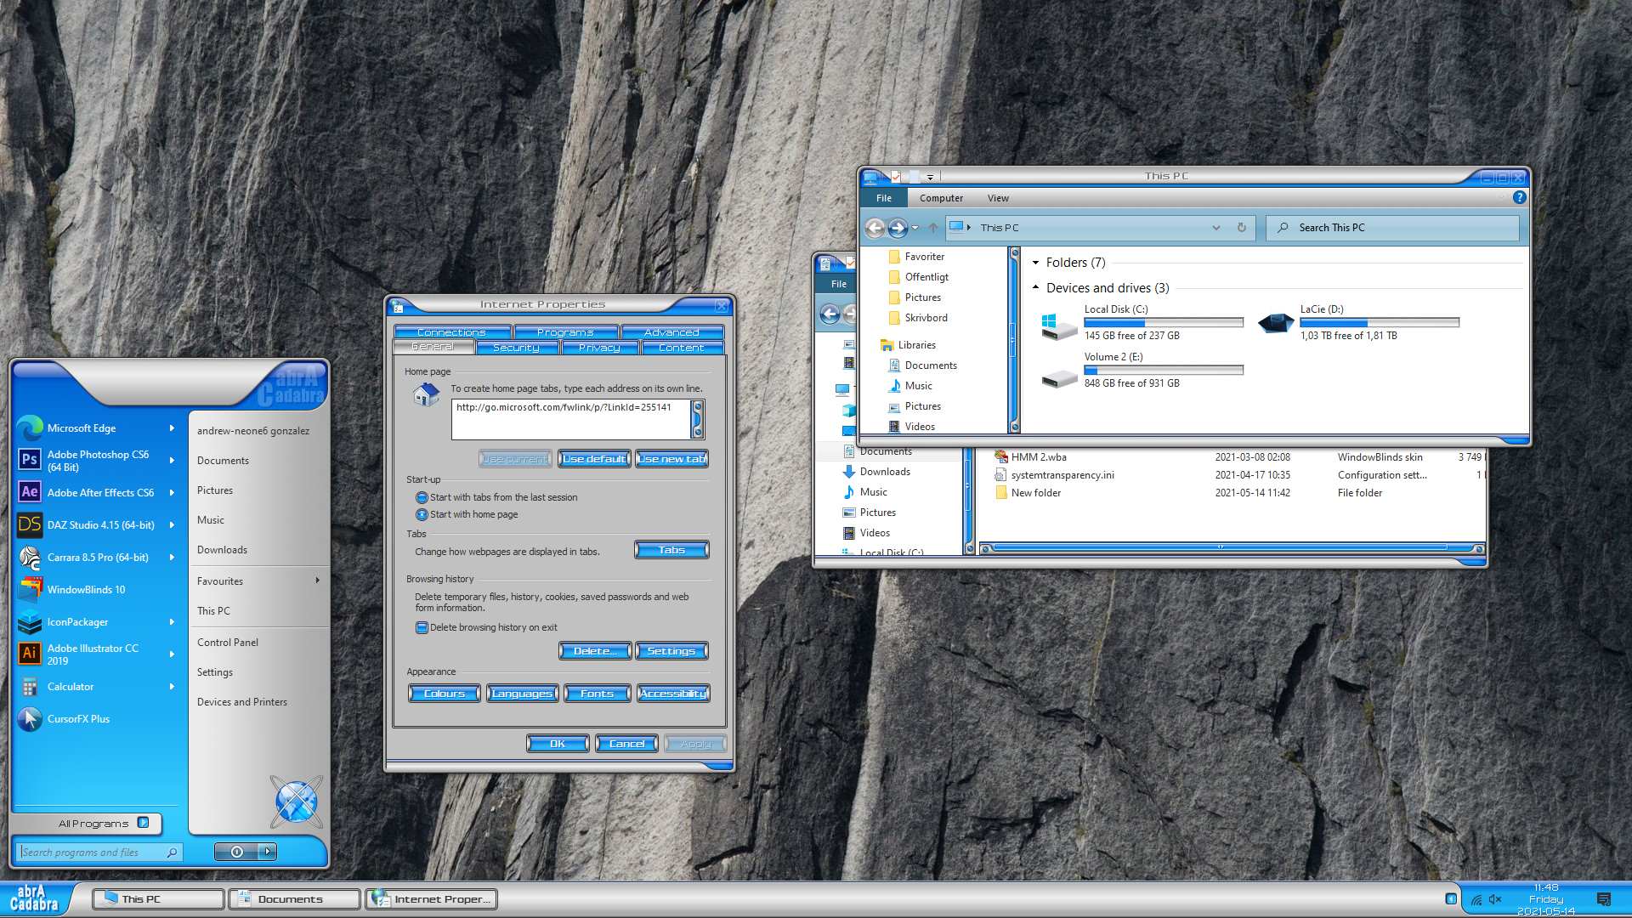
Task: Open DAZ Studio 4.15 icon
Action: coord(30,524)
